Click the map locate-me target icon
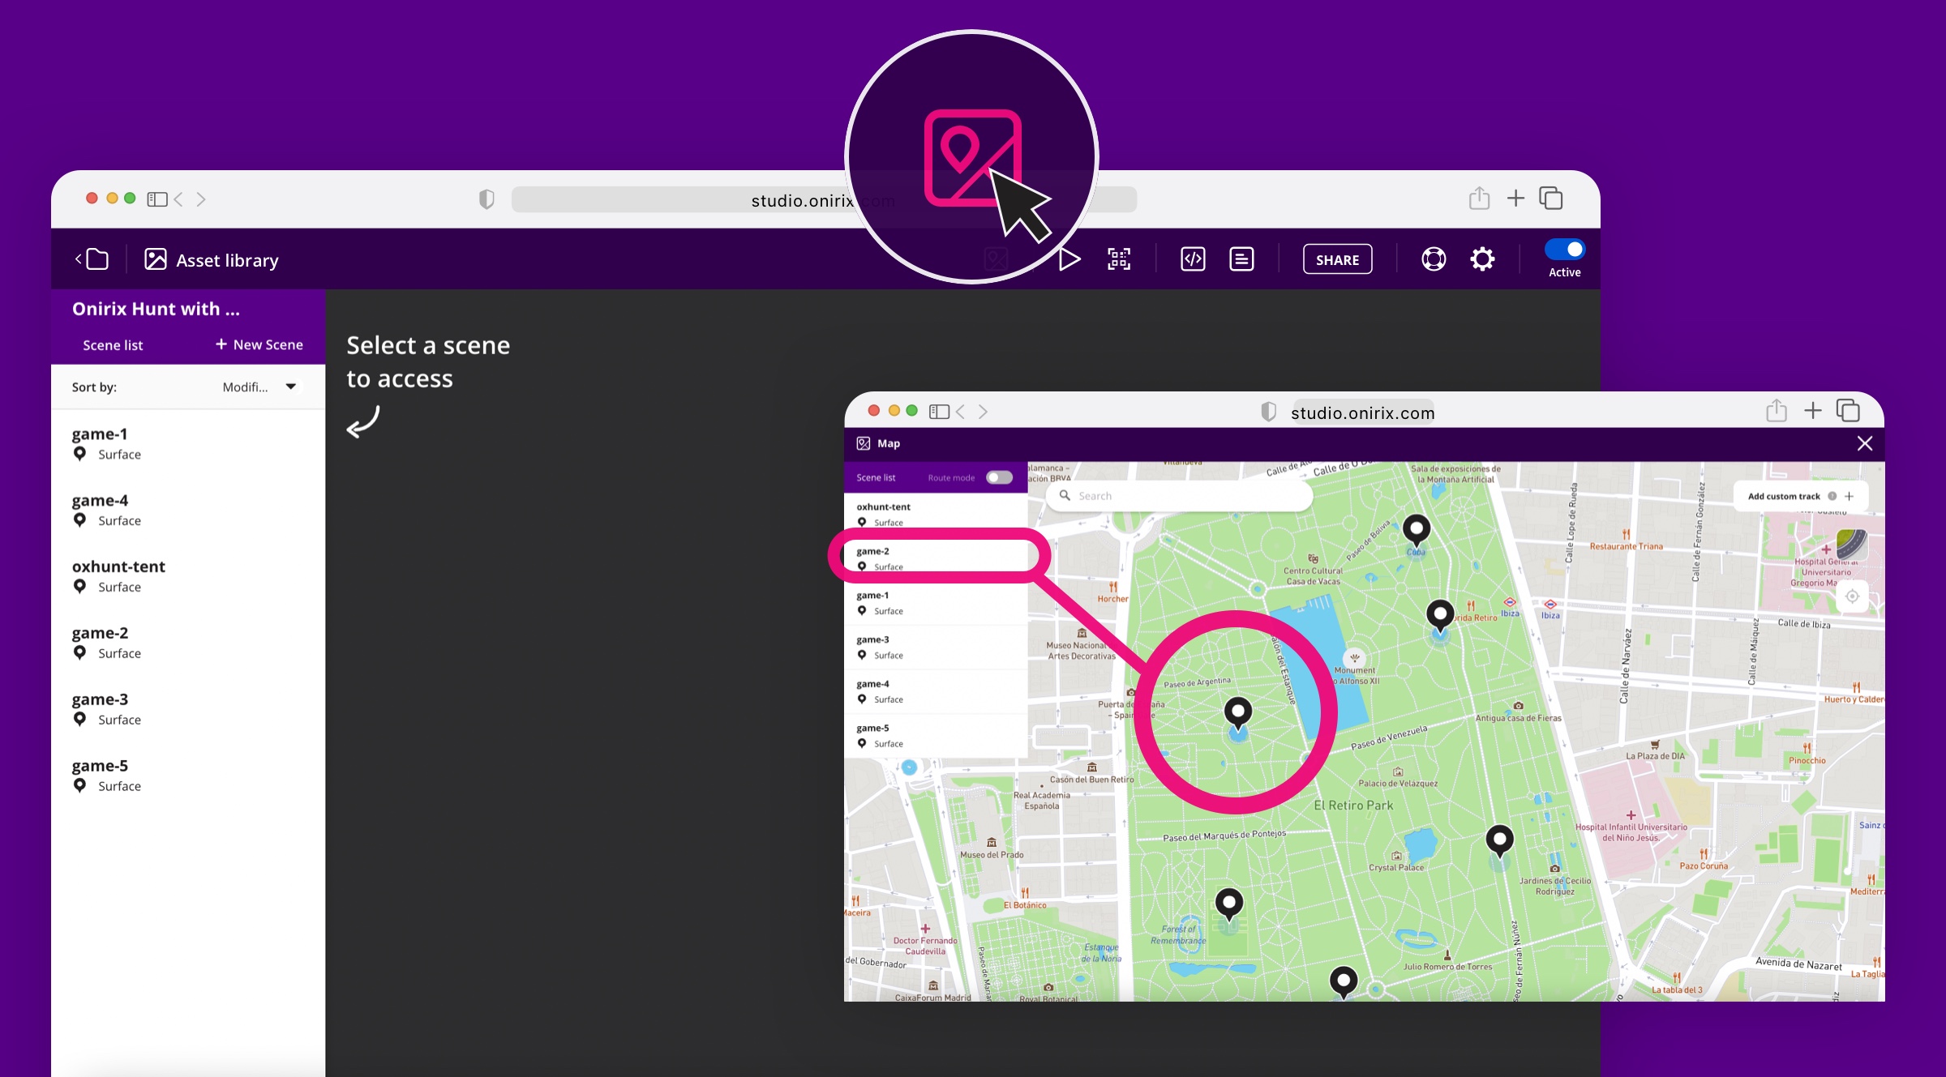 point(1852,596)
